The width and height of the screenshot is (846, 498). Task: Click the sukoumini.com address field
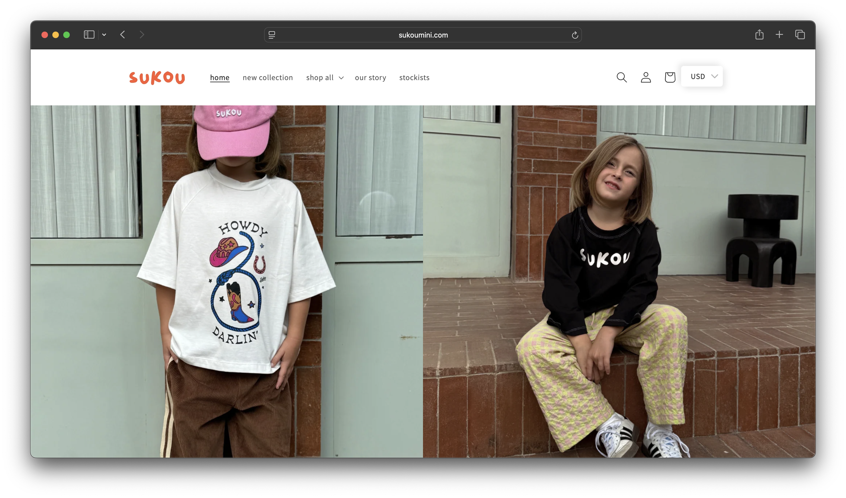[x=423, y=35]
